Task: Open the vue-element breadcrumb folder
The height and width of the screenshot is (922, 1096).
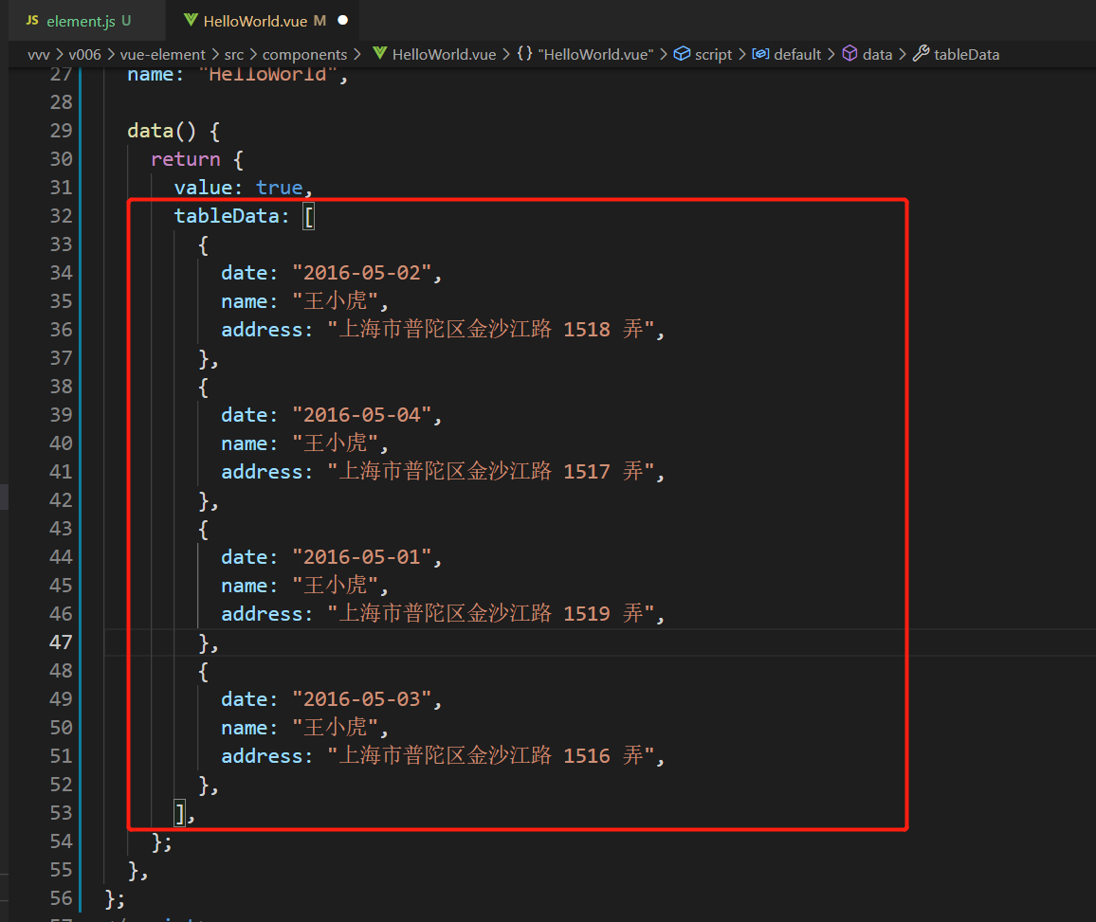Action: click(162, 54)
